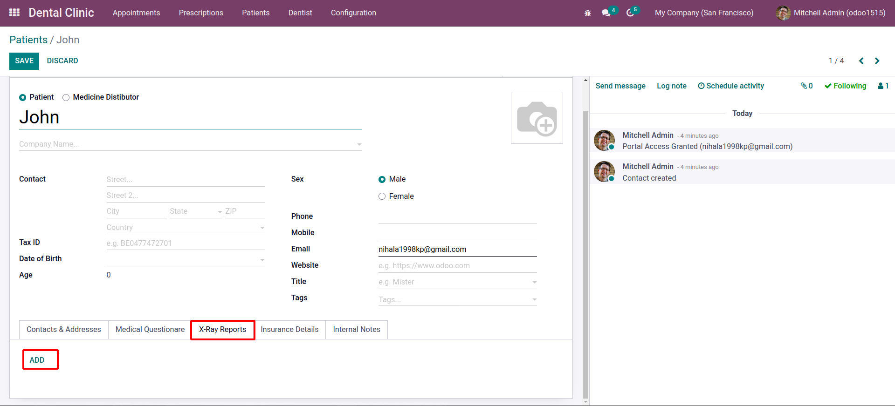Expand the Country dropdown

click(x=262, y=228)
